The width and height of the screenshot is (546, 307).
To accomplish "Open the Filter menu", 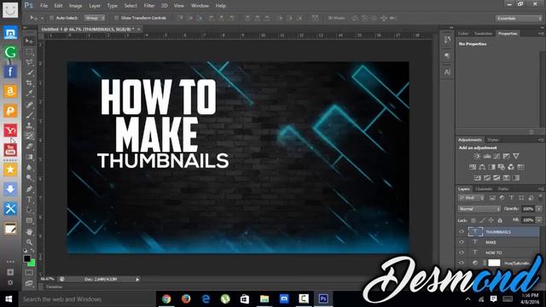I will (x=149, y=6).
